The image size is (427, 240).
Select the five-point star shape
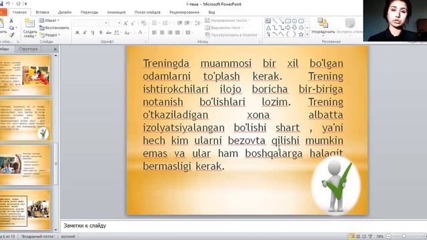point(301,35)
